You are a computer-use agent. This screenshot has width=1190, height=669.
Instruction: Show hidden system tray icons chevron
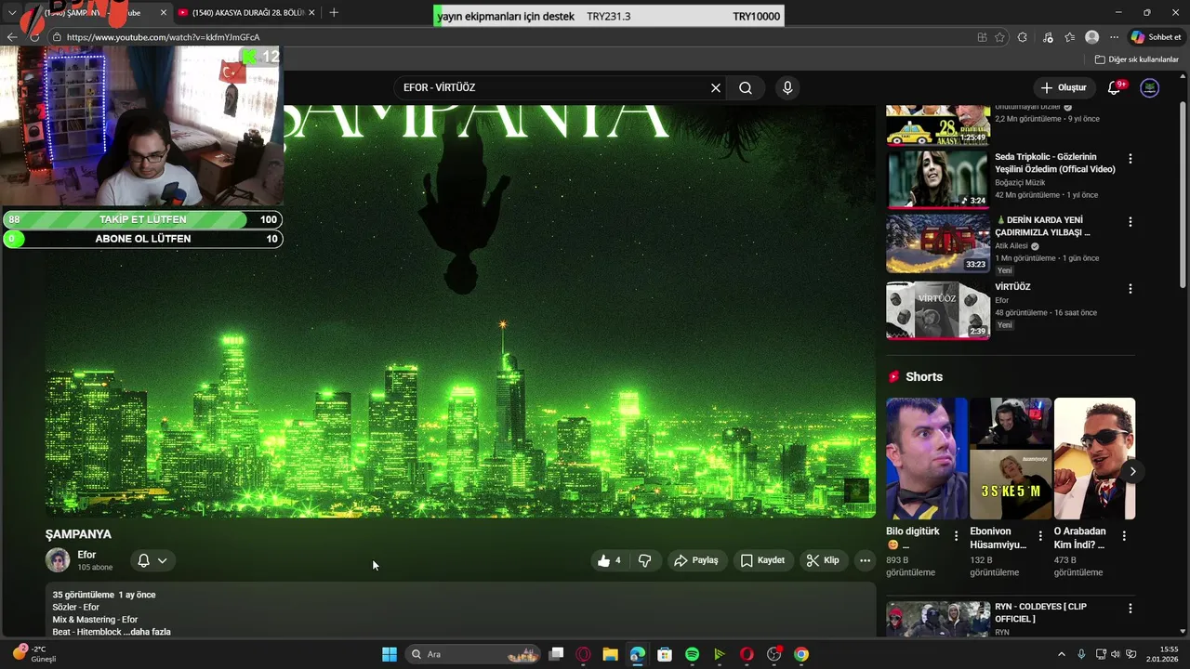pos(1062,654)
